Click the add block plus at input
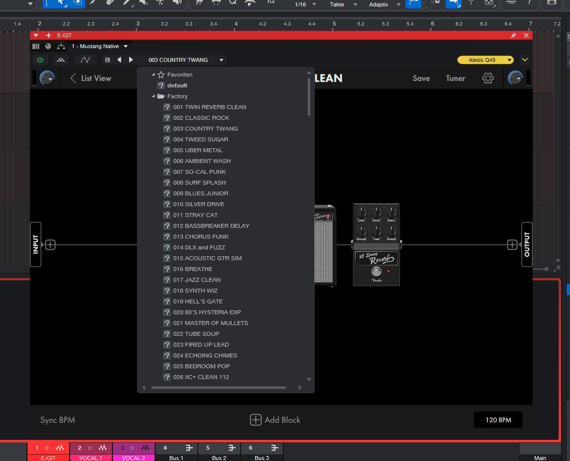Screen dimensions: 570x461 pos(51,244)
